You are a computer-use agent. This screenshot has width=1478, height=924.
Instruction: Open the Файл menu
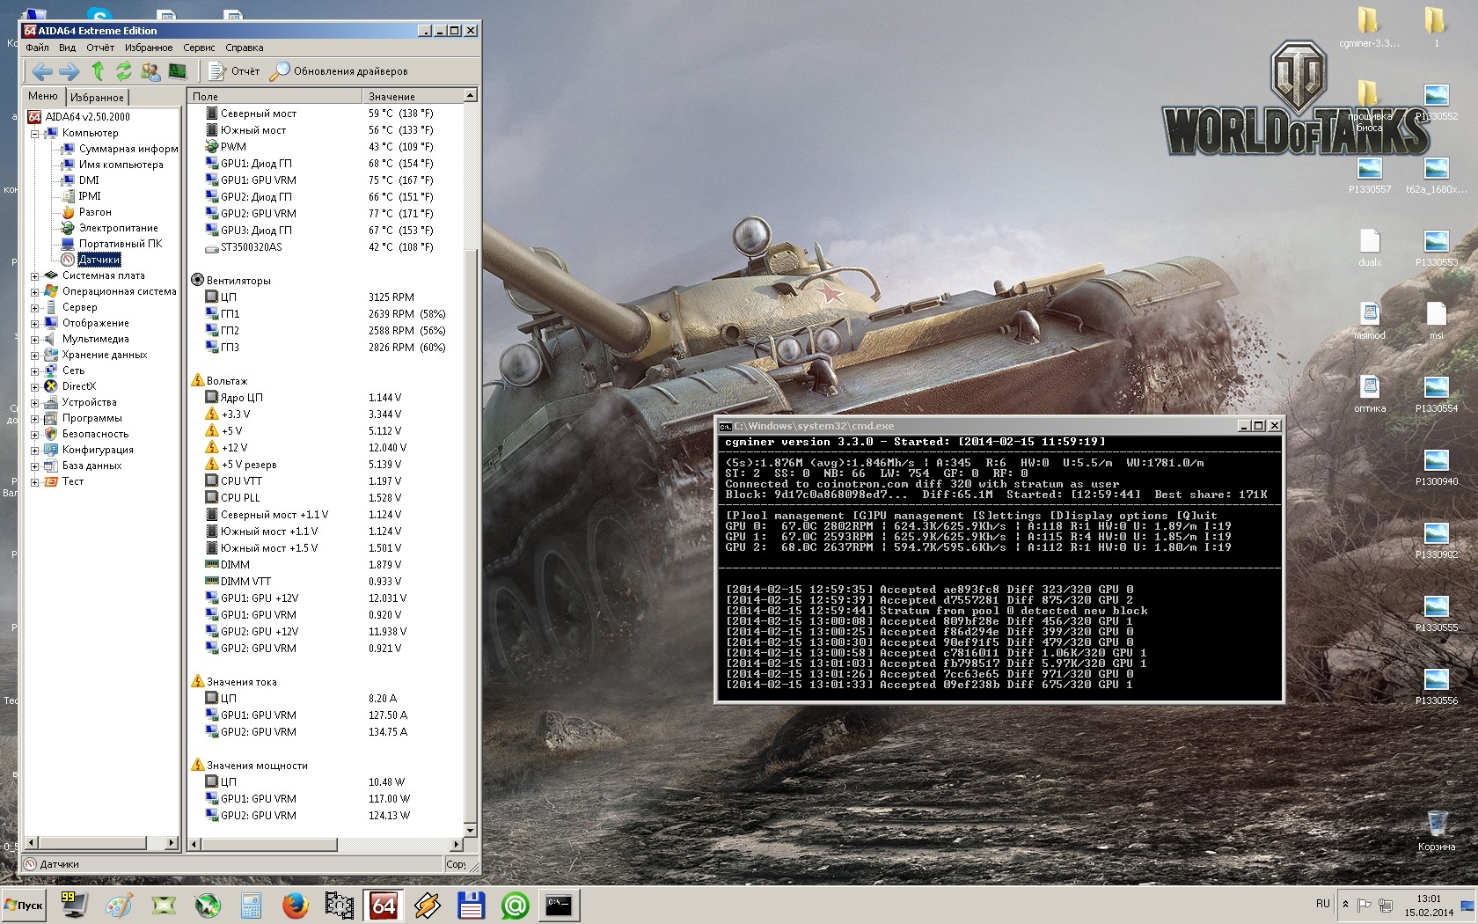pyautogui.click(x=38, y=48)
